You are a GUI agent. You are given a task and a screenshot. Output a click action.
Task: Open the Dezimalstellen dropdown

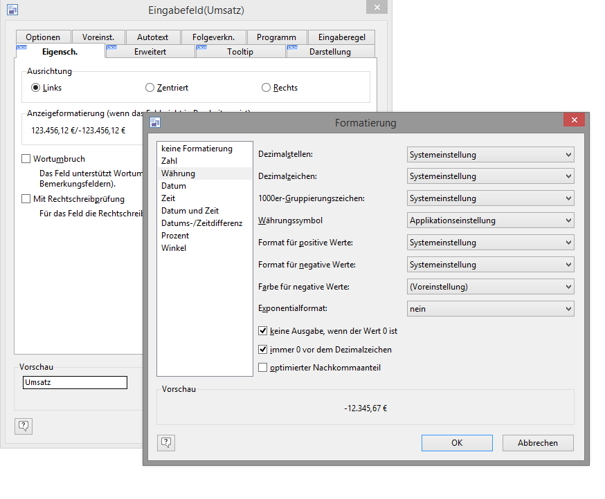[x=490, y=154]
